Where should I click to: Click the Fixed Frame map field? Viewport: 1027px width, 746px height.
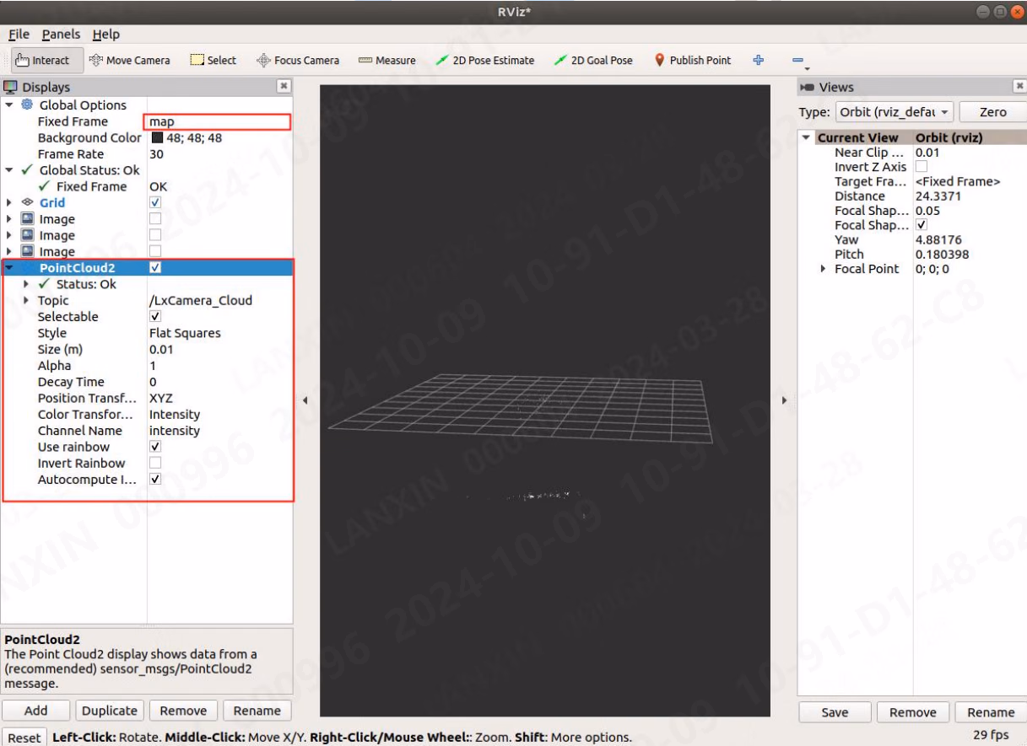click(217, 121)
